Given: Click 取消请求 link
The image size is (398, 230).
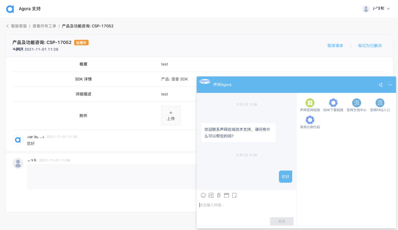Looking at the screenshot, I should (335, 46).
